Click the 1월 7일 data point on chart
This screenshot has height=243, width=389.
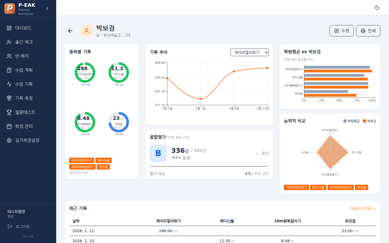200,99
